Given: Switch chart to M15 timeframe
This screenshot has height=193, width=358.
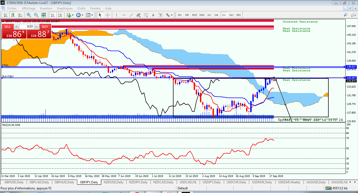Looking at the screenshot, I should point(194,15).
